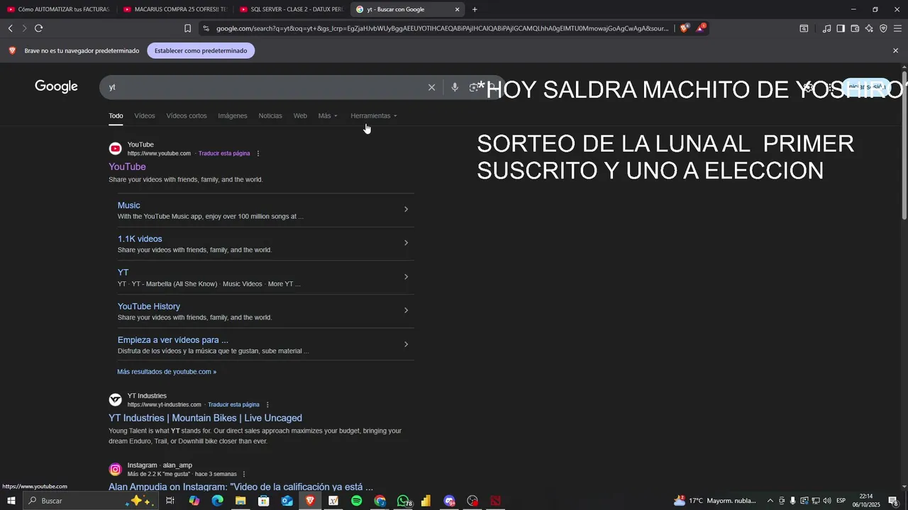Screen dimensions: 908x510
Task: Click the address bar URL
Action: point(442,28)
